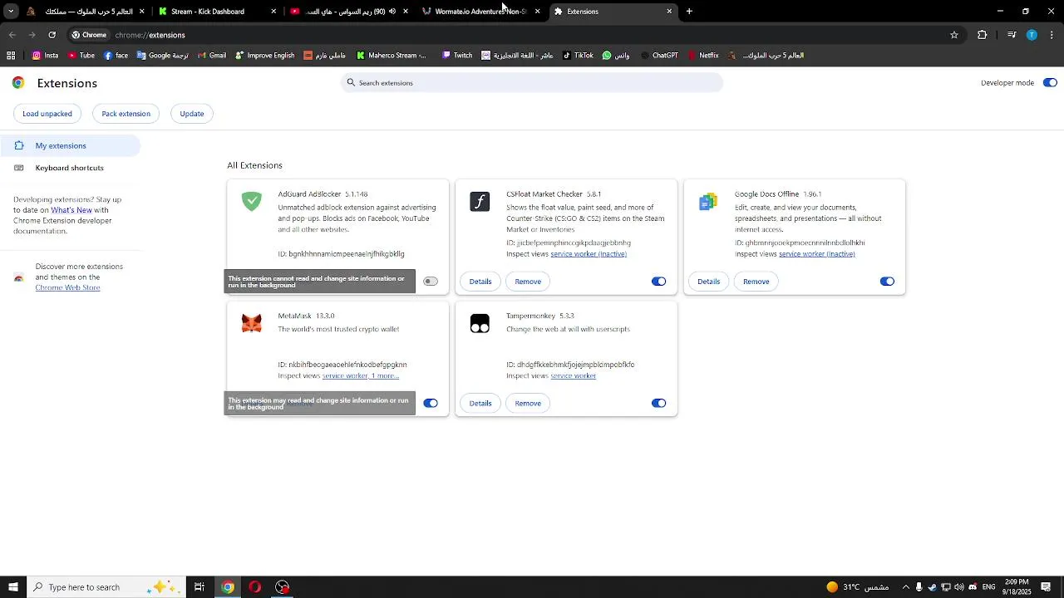The height and width of the screenshot is (598, 1064).
Task: Click the Pack extension button
Action: click(126, 114)
